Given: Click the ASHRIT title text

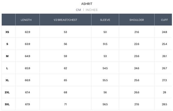Looking at the screenshot, I should pos(87,4).
